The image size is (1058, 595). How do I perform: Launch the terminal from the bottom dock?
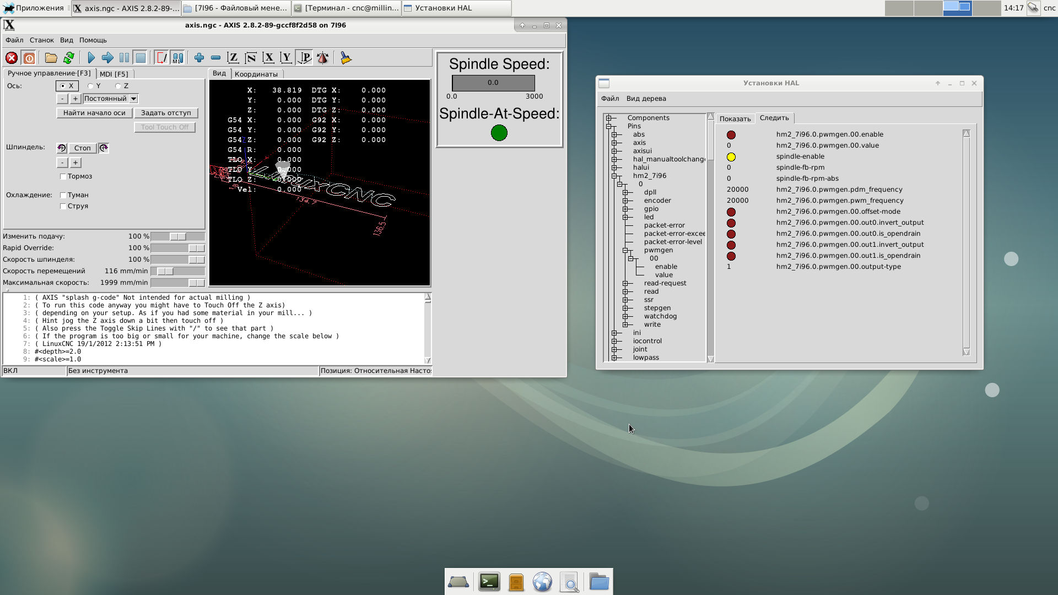(489, 582)
